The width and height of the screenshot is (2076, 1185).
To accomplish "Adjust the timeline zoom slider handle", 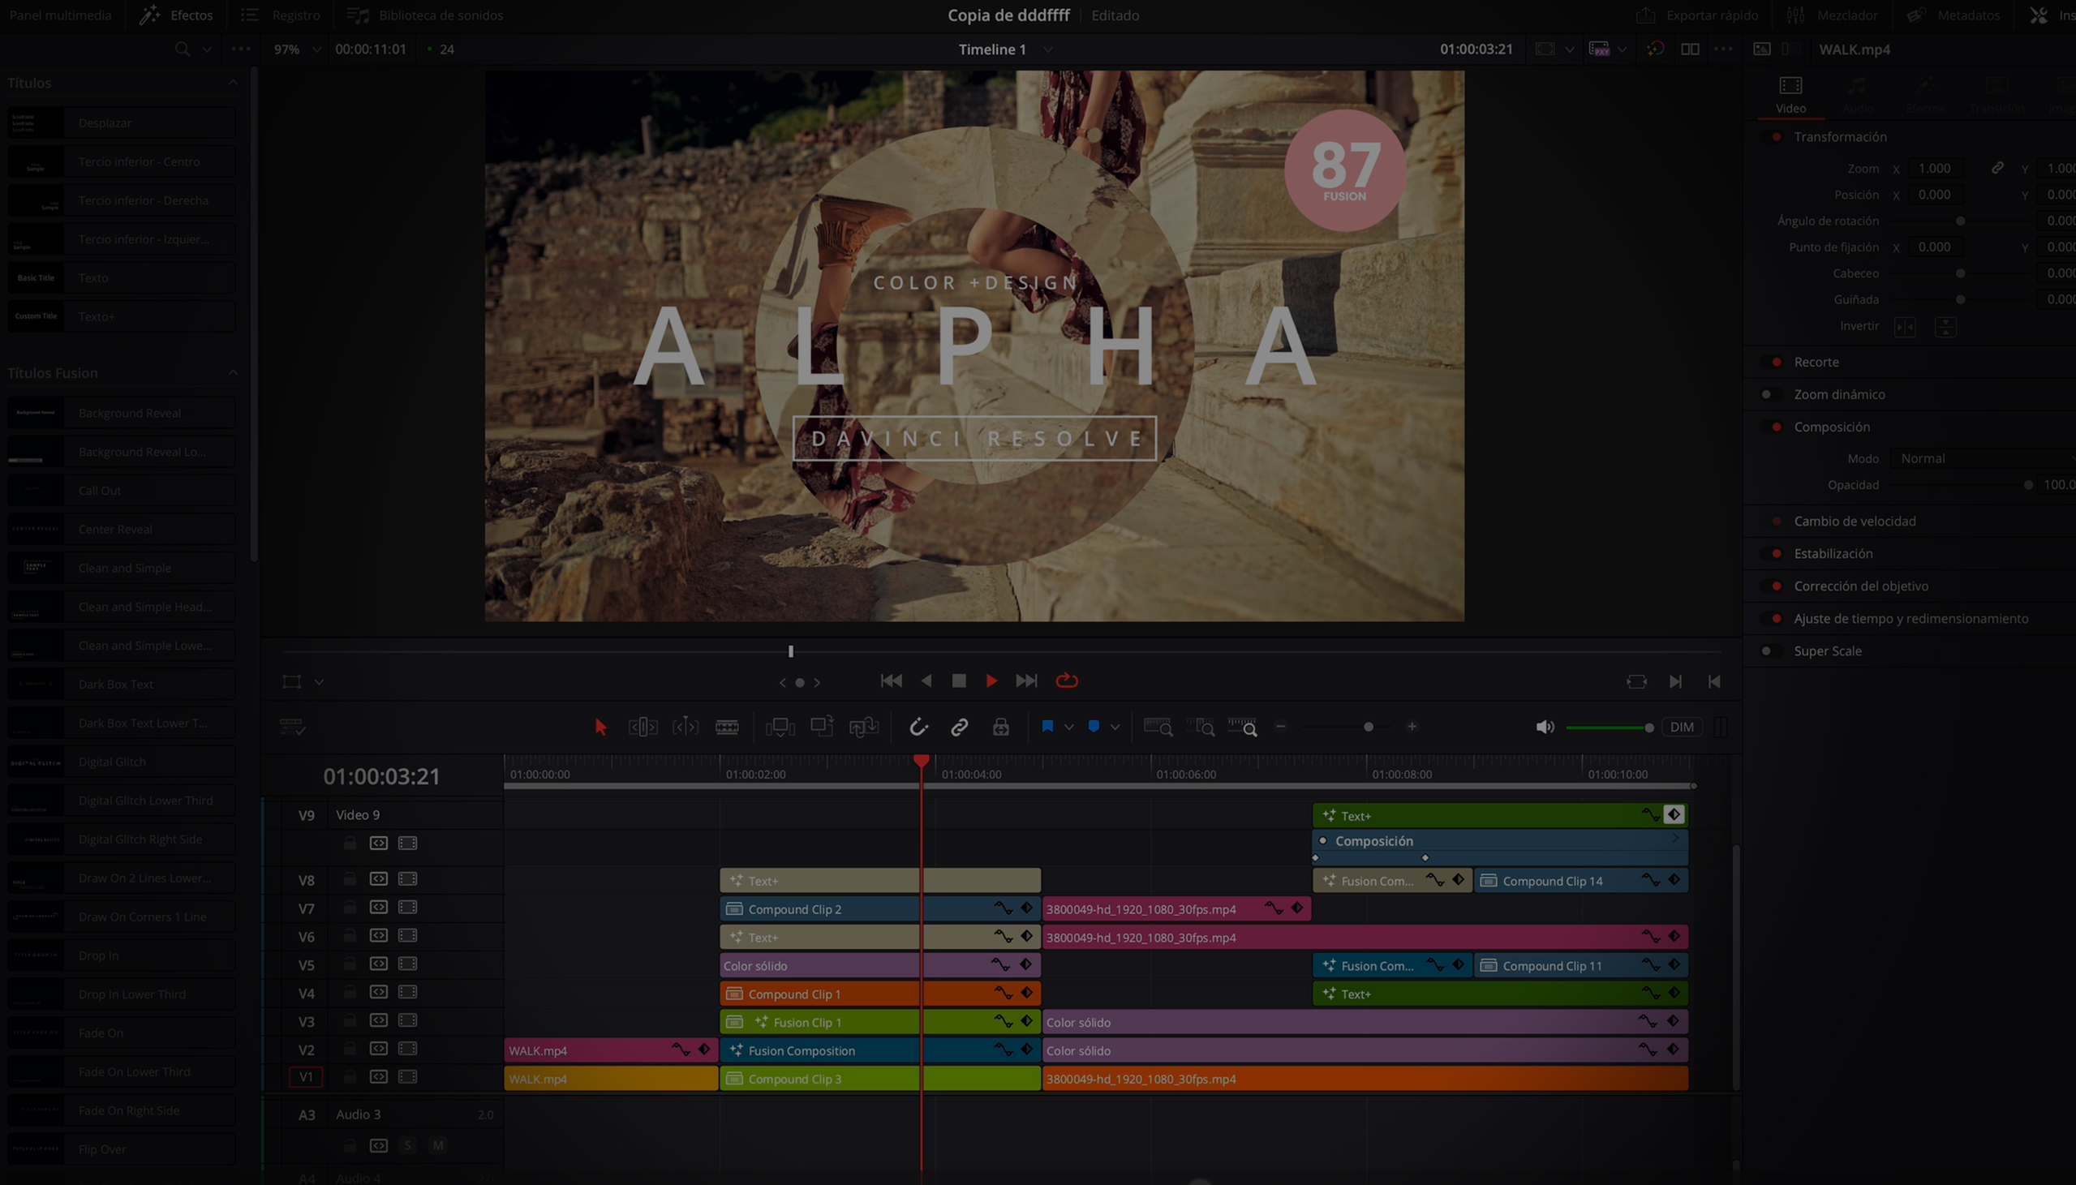I will tap(1368, 727).
